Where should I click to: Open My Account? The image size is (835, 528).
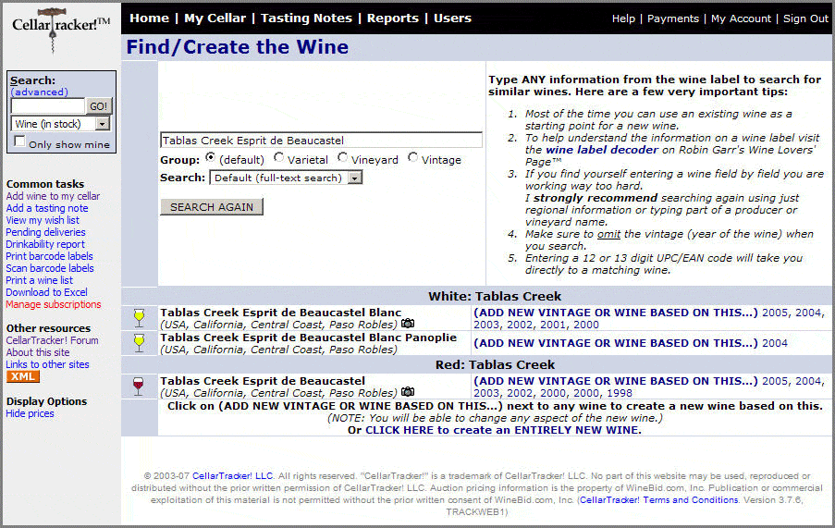741,18
